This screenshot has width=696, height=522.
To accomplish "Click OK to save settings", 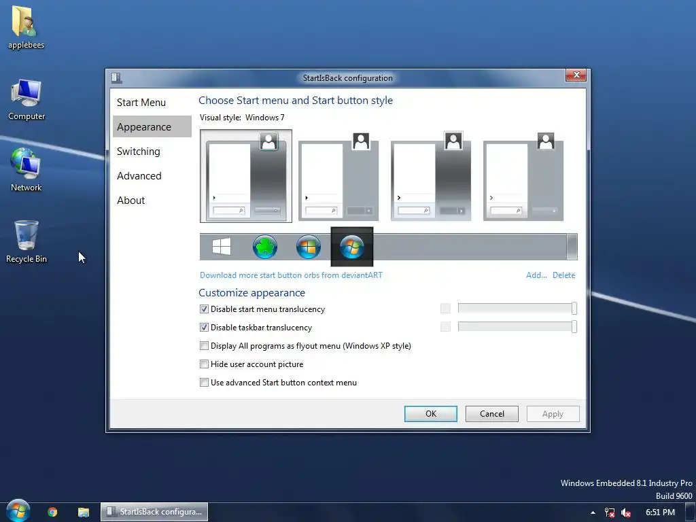I will [430, 414].
